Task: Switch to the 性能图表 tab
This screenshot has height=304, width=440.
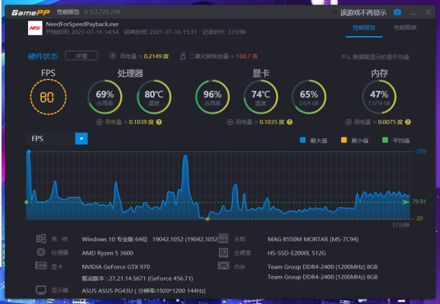Action: pos(405,27)
